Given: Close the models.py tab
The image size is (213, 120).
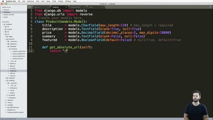Looking at the screenshot, I should [x=66, y=7].
